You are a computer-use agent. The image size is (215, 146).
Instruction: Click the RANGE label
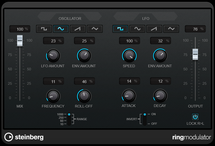(x=82, y=119)
